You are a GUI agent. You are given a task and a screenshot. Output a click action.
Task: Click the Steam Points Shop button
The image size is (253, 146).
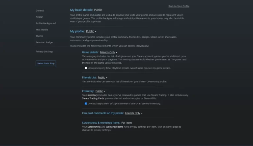[46, 63]
